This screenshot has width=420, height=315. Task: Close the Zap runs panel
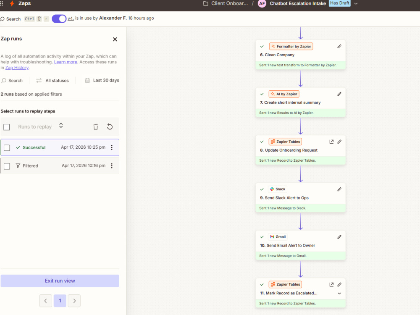tap(115, 39)
